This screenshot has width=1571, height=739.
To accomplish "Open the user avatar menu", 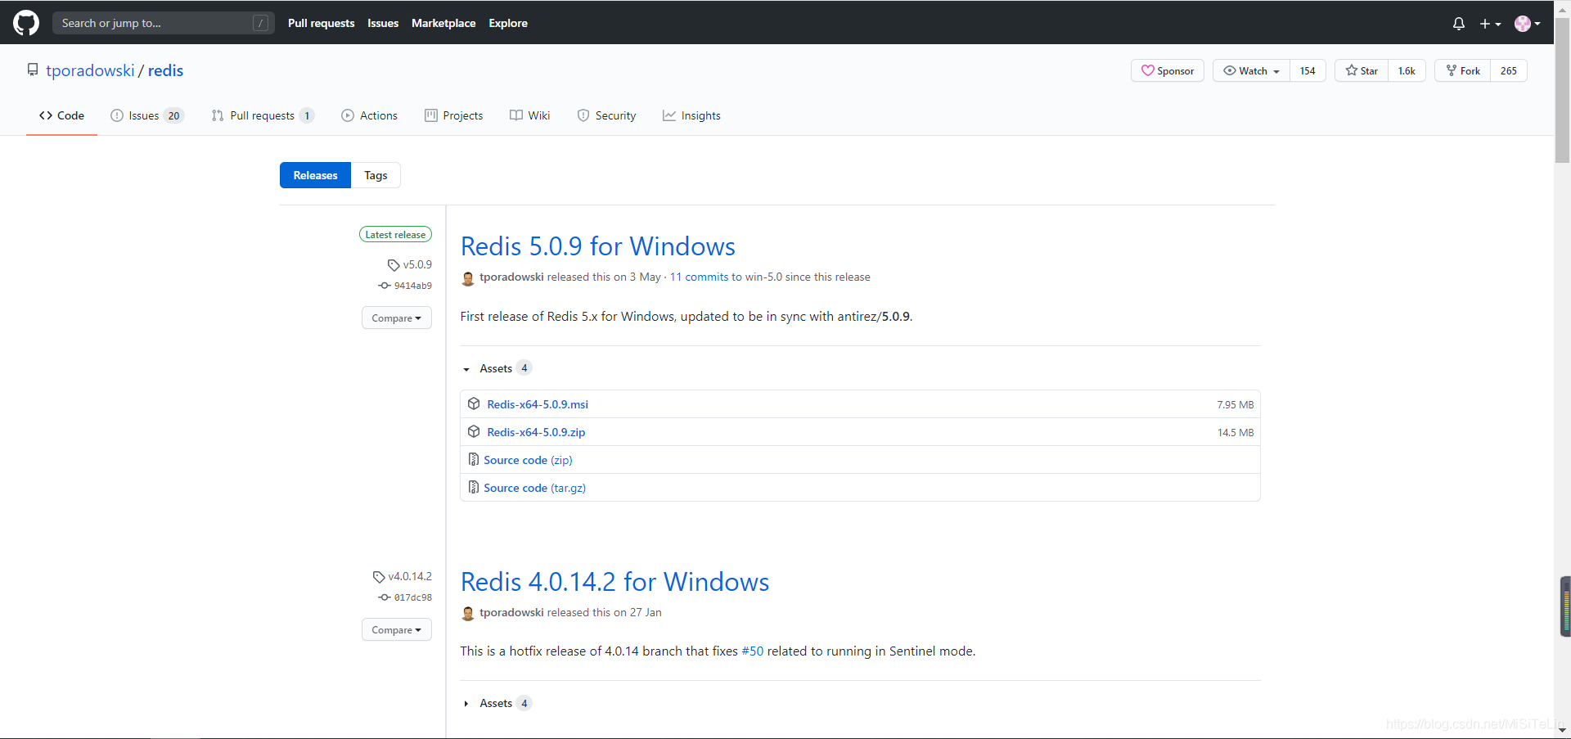I will click(1527, 24).
